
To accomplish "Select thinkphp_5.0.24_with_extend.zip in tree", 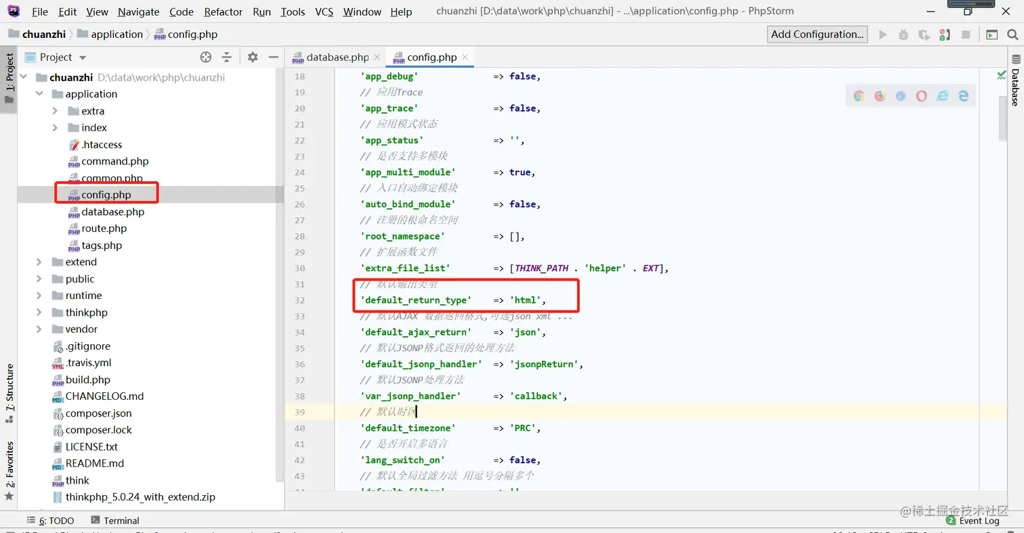I will pos(140,497).
